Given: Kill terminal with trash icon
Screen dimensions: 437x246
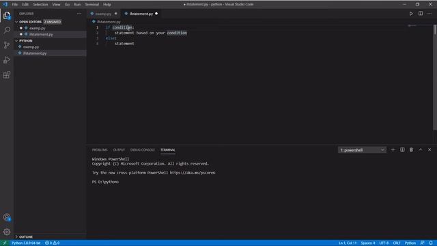Looking at the screenshot, I should pyautogui.click(x=411, y=150).
